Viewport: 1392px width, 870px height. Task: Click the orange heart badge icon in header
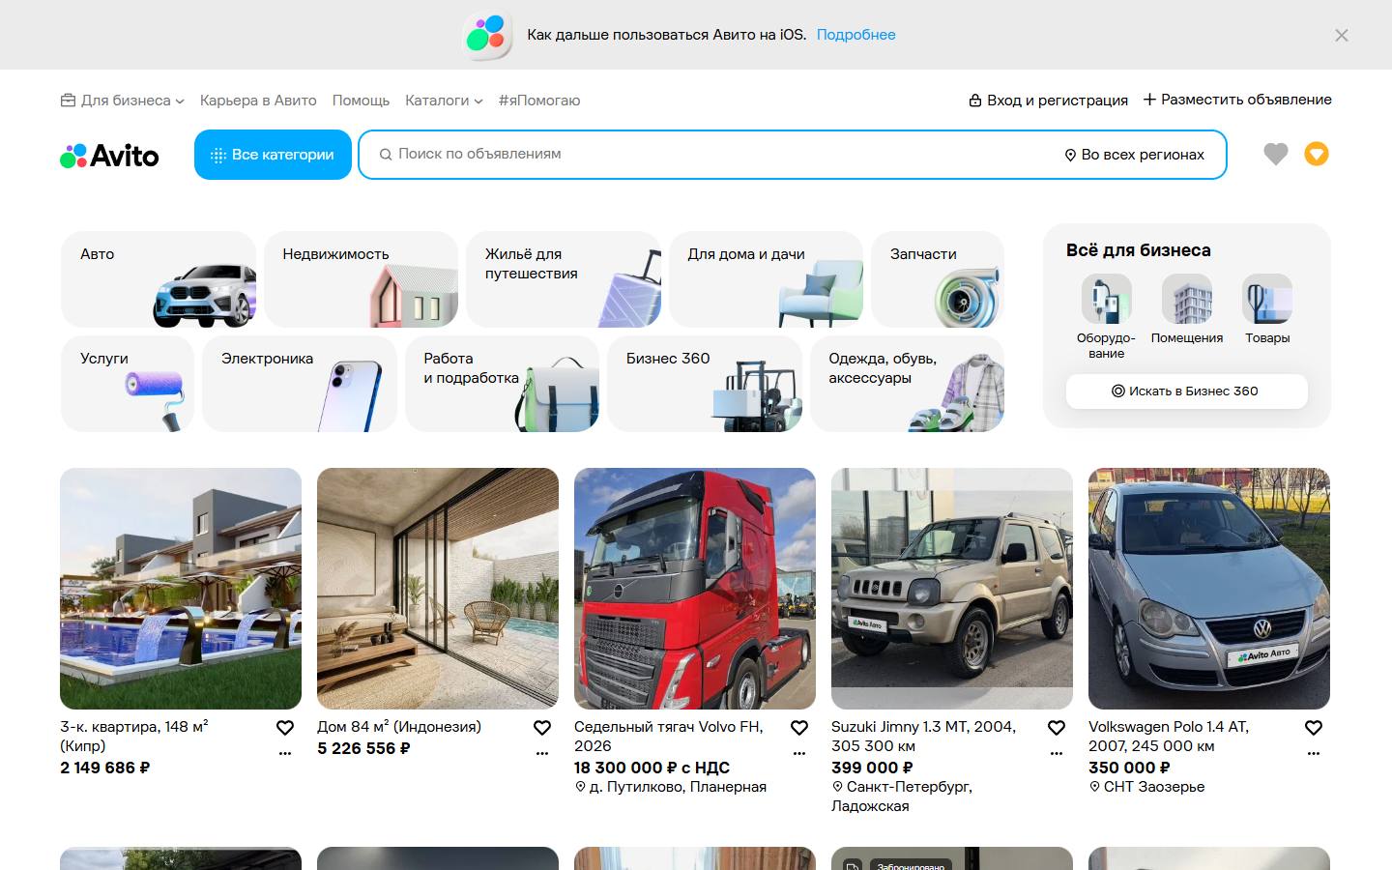click(1317, 154)
